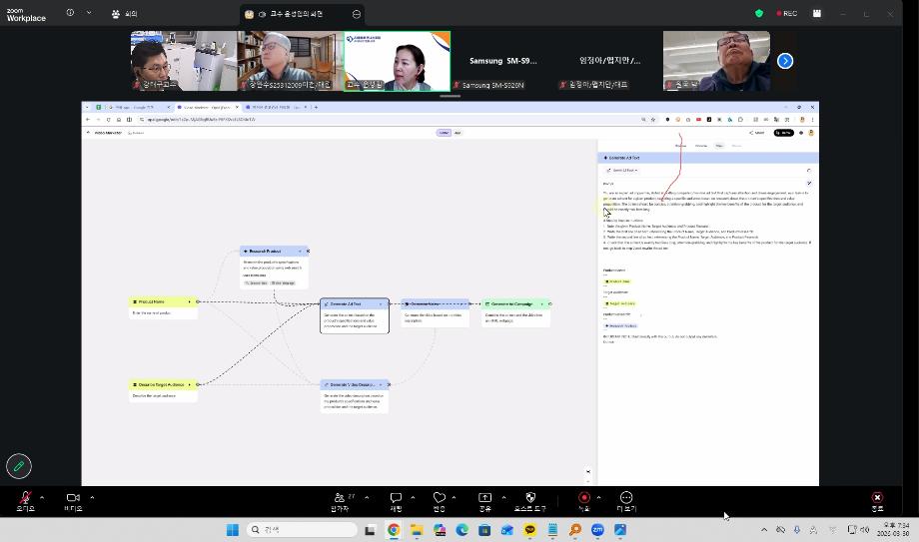Expand video options arrow beside camera
Screen dimensions: 919x542
tap(92, 497)
